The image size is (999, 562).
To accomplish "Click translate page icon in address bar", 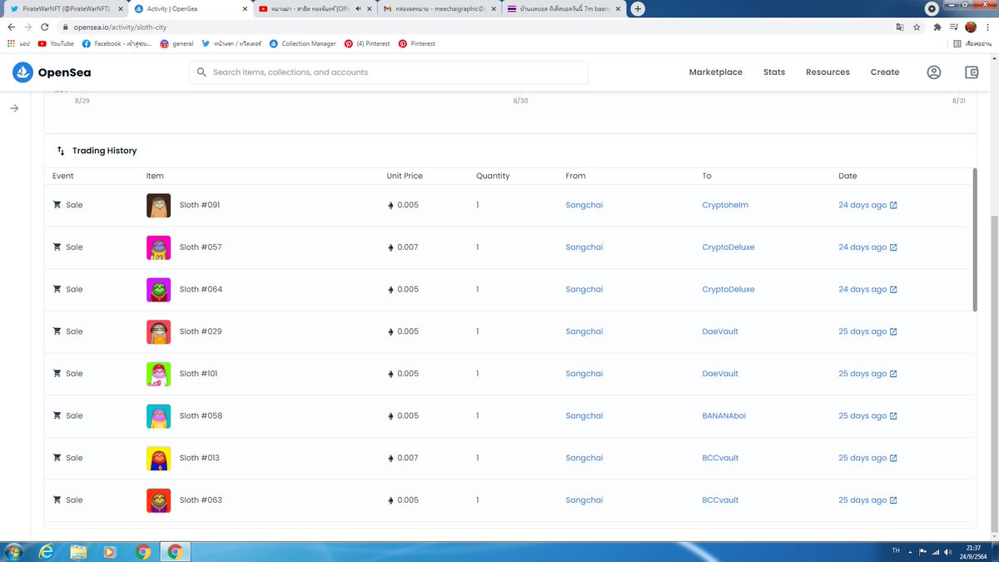I will pyautogui.click(x=900, y=27).
